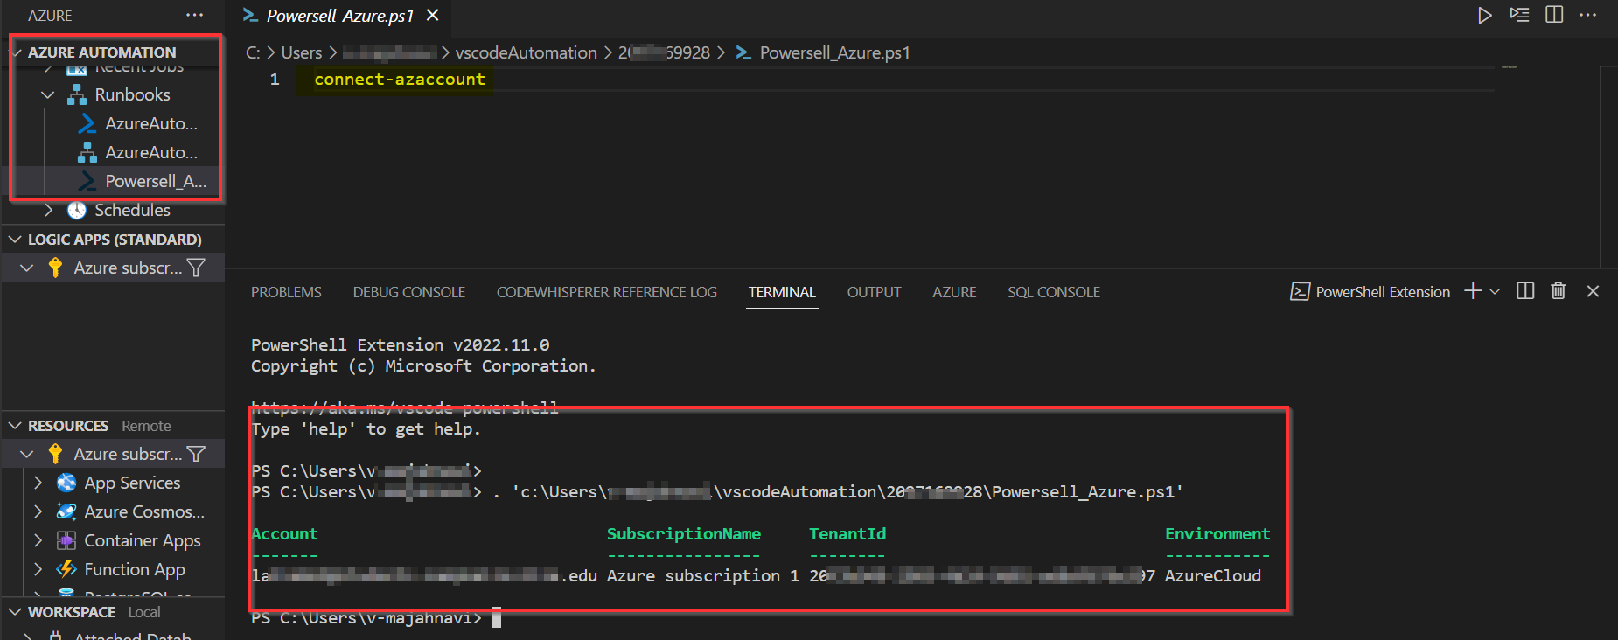The height and width of the screenshot is (640, 1618).
Task: Click the Runbooks node icon
Action: coord(77,94)
